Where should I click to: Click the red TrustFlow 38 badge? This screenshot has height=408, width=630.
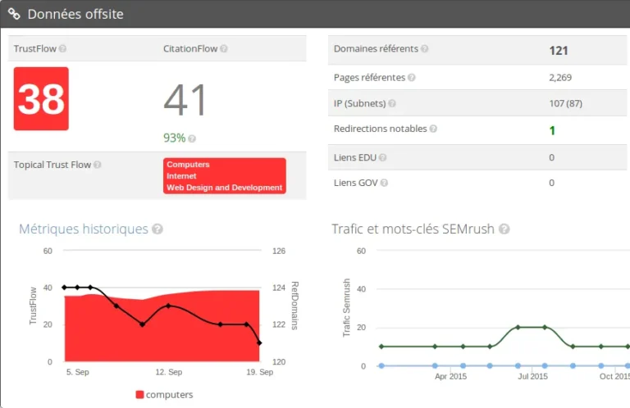click(41, 98)
